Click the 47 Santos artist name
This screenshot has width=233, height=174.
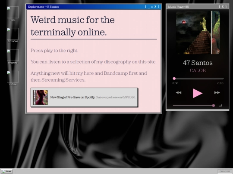coord(198,63)
